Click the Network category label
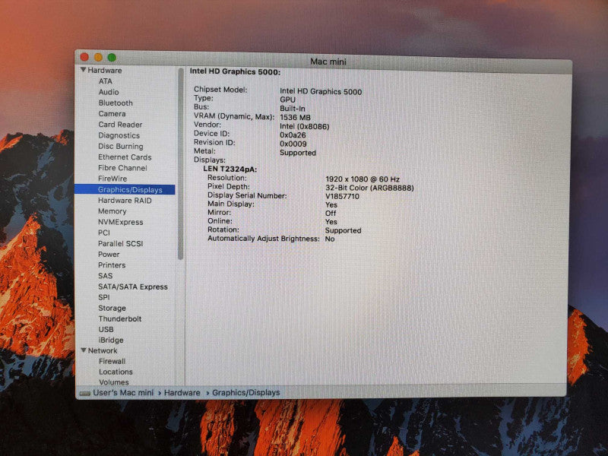The image size is (608, 456). click(x=103, y=350)
